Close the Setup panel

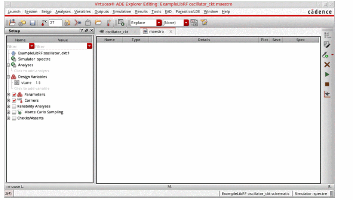pos(91,30)
